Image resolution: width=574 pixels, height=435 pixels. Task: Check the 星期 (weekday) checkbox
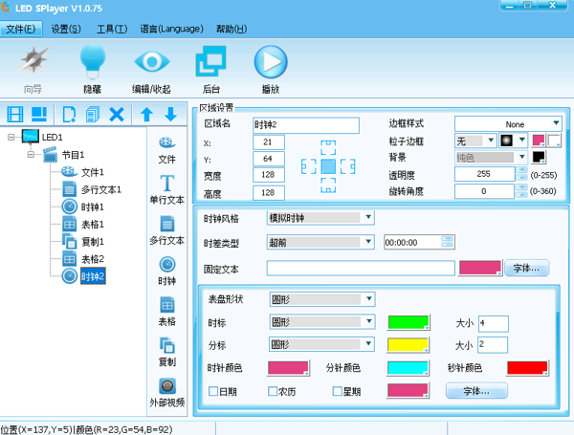point(338,391)
